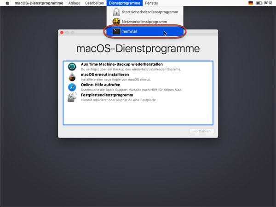Viewport: 276px width, 207px height.
Task: Open the Bearbeiten menu
Action: point(94,3)
